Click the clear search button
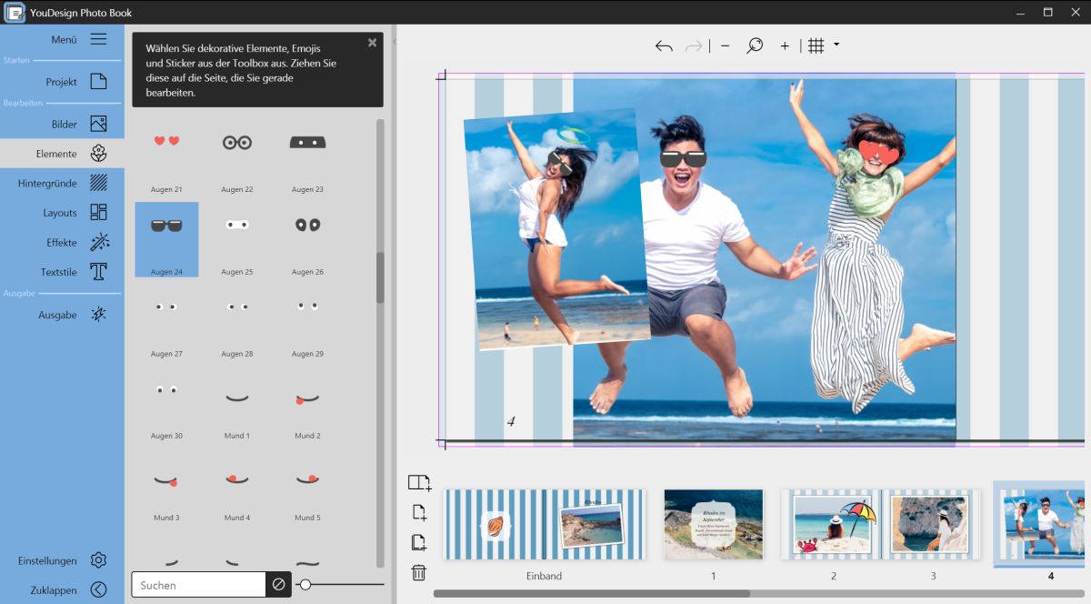The width and height of the screenshot is (1091, 604). pos(278,585)
